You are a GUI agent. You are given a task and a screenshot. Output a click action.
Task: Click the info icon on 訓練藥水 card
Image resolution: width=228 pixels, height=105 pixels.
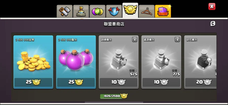coord(135,39)
